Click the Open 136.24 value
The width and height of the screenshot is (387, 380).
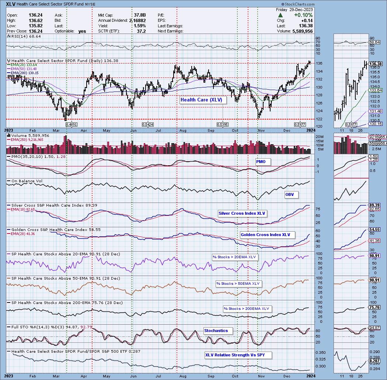click(x=35, y=15)
